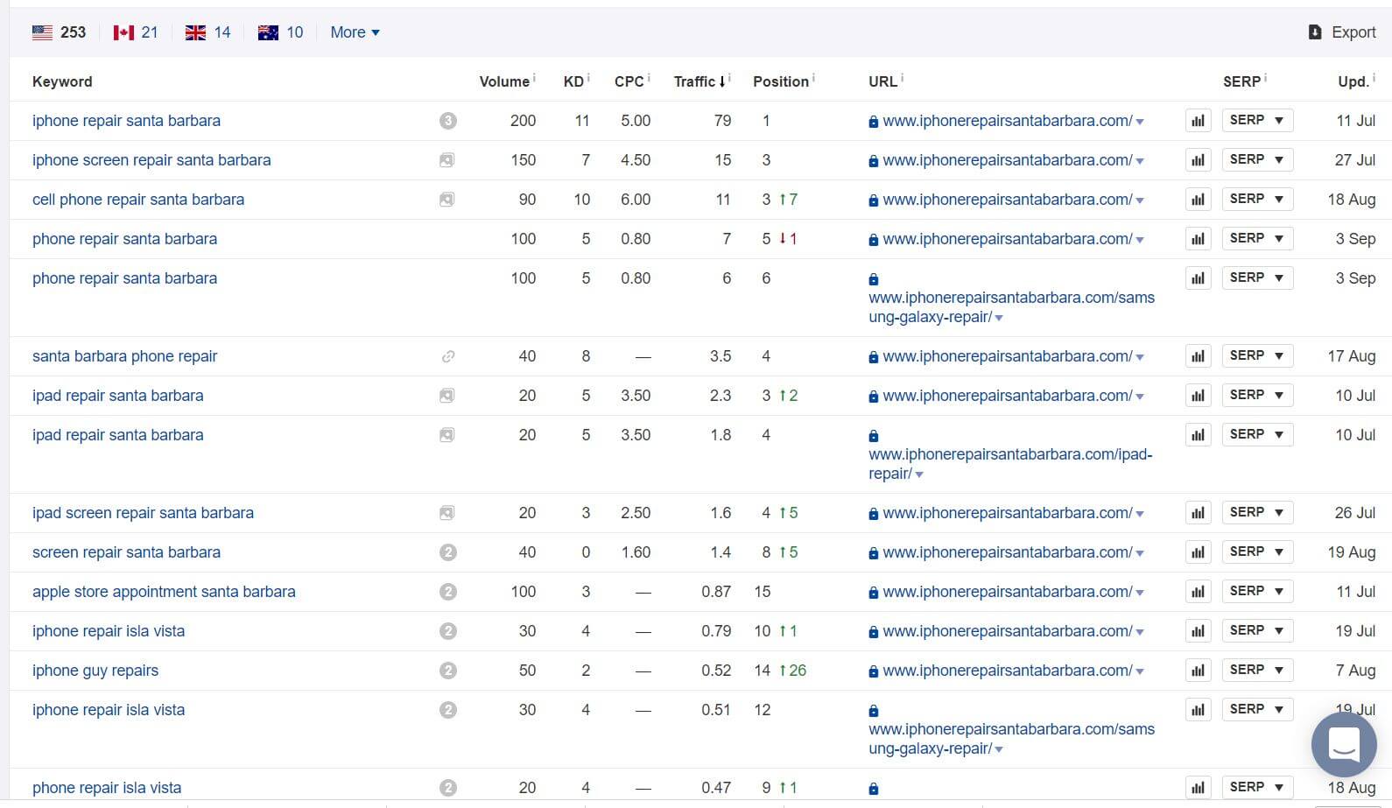The image size is (1392, 808).
Task: Click the 6.00 CPC value
Action: coord(636,200)
